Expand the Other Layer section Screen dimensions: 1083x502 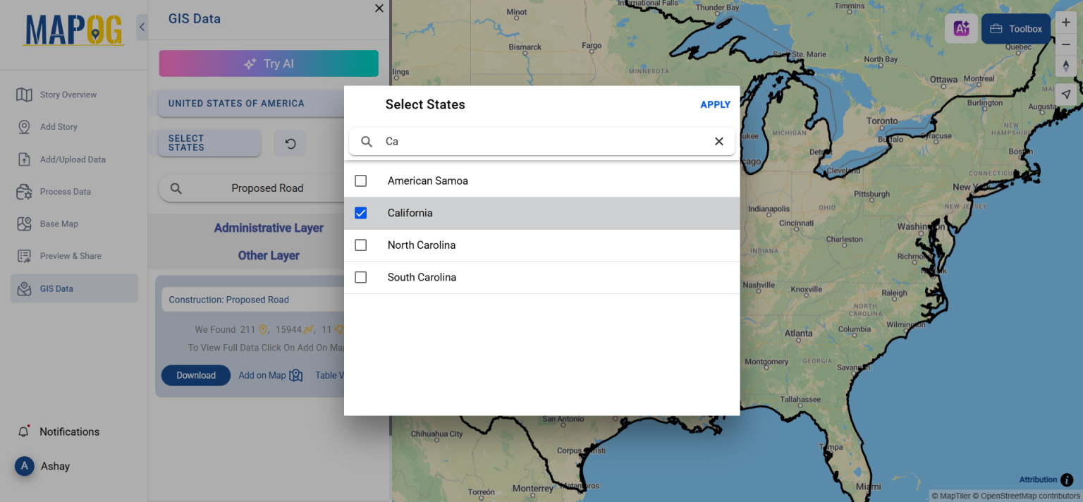269,255
